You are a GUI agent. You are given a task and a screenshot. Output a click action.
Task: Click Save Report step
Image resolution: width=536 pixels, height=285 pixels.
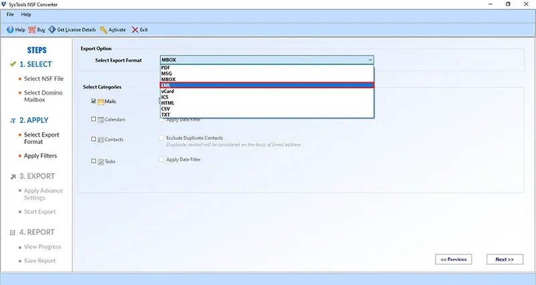click(x=40, y=261)
